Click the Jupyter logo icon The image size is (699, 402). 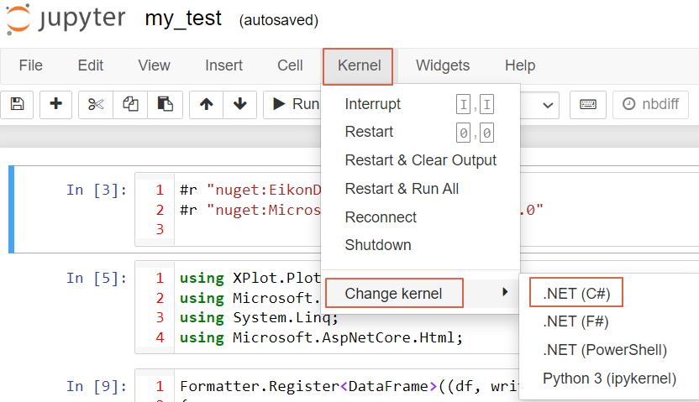(x=18, y=18)
